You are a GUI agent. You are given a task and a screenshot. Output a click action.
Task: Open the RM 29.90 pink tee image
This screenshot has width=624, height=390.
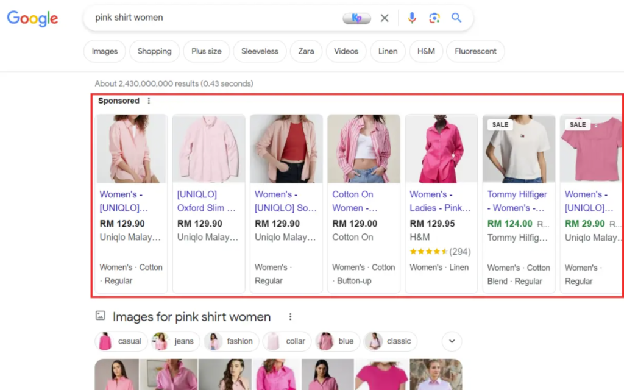coord(592,149)
